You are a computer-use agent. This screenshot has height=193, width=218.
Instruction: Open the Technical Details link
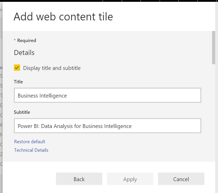tap(31, 150)
